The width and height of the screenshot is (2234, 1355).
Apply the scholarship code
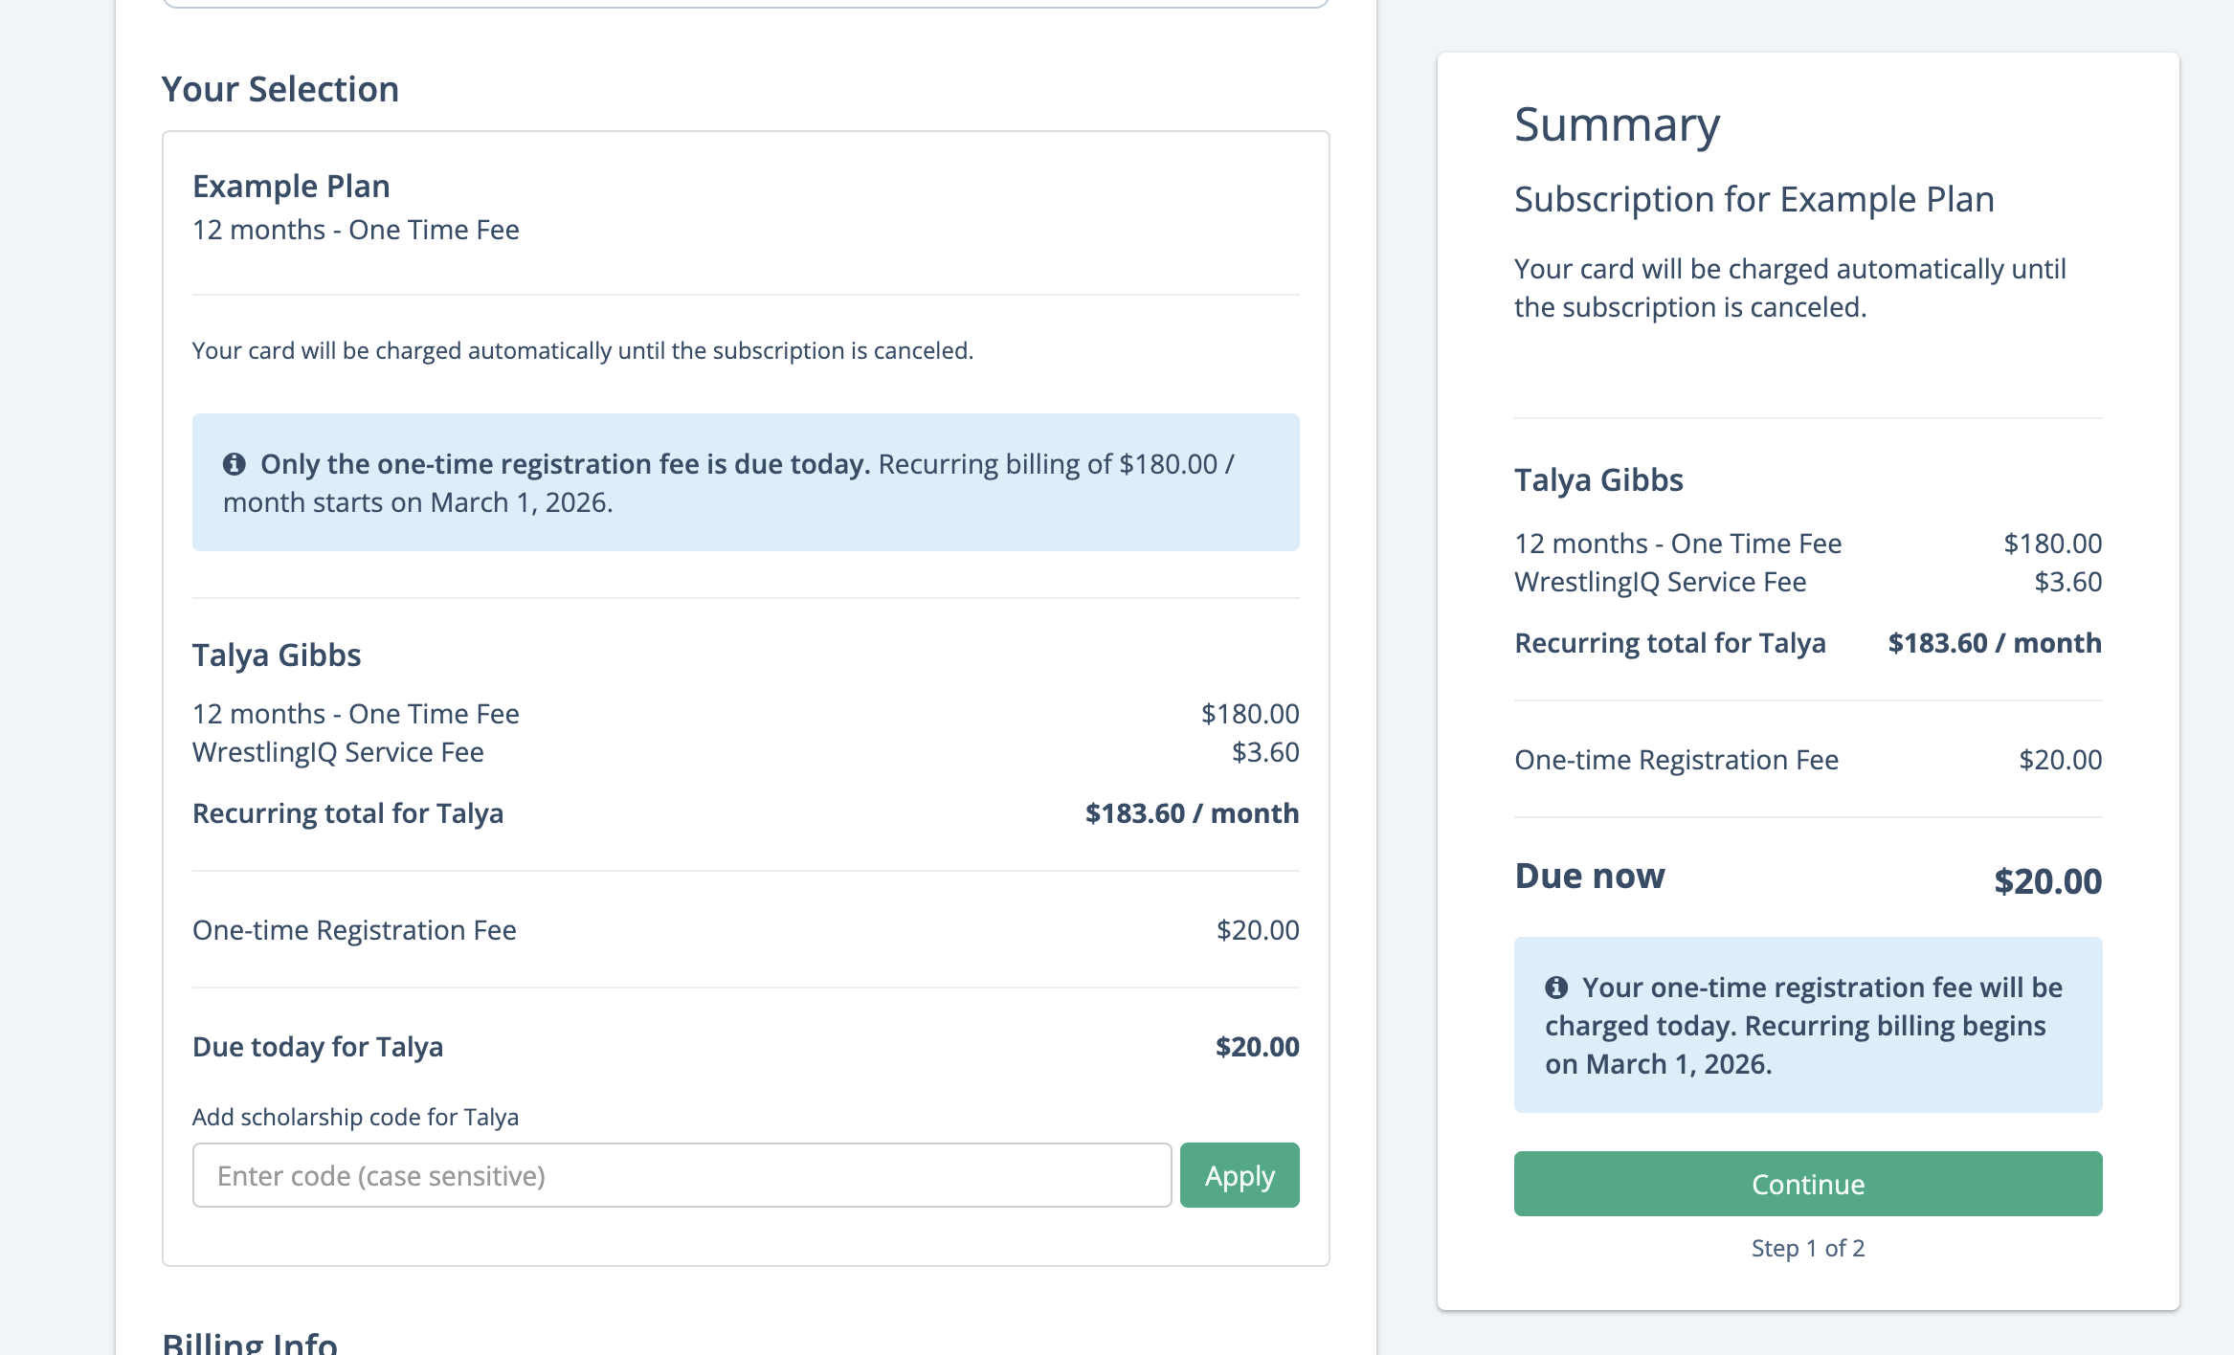coord(1239,1175)
